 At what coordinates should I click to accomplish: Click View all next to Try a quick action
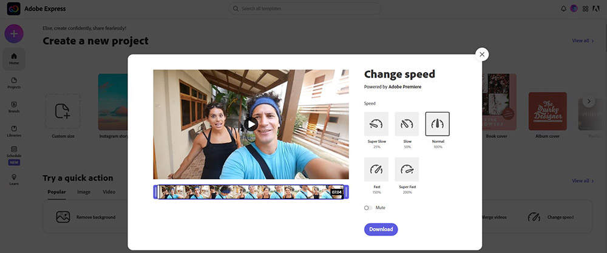(583, 181)
